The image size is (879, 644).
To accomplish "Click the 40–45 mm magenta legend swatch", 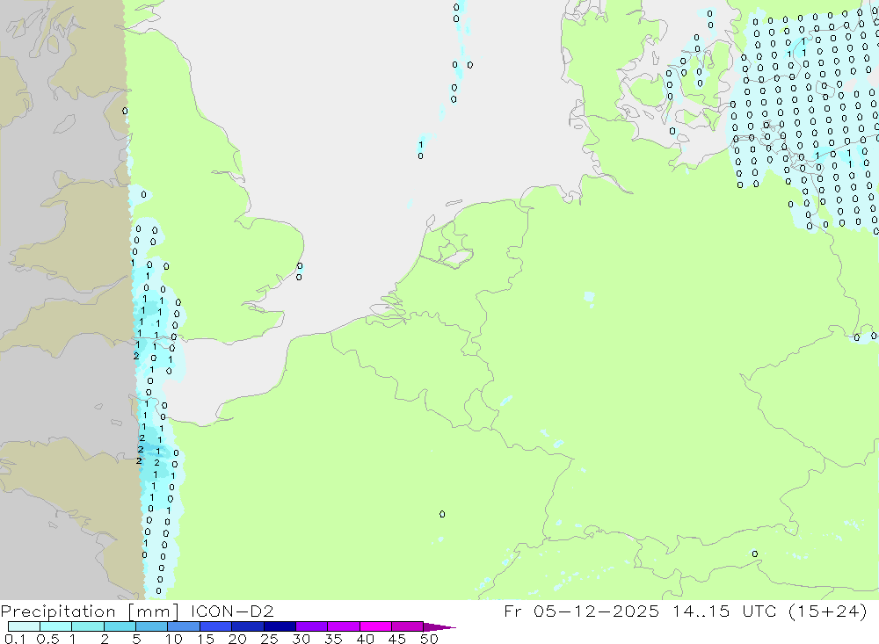I will click(375, 626).
